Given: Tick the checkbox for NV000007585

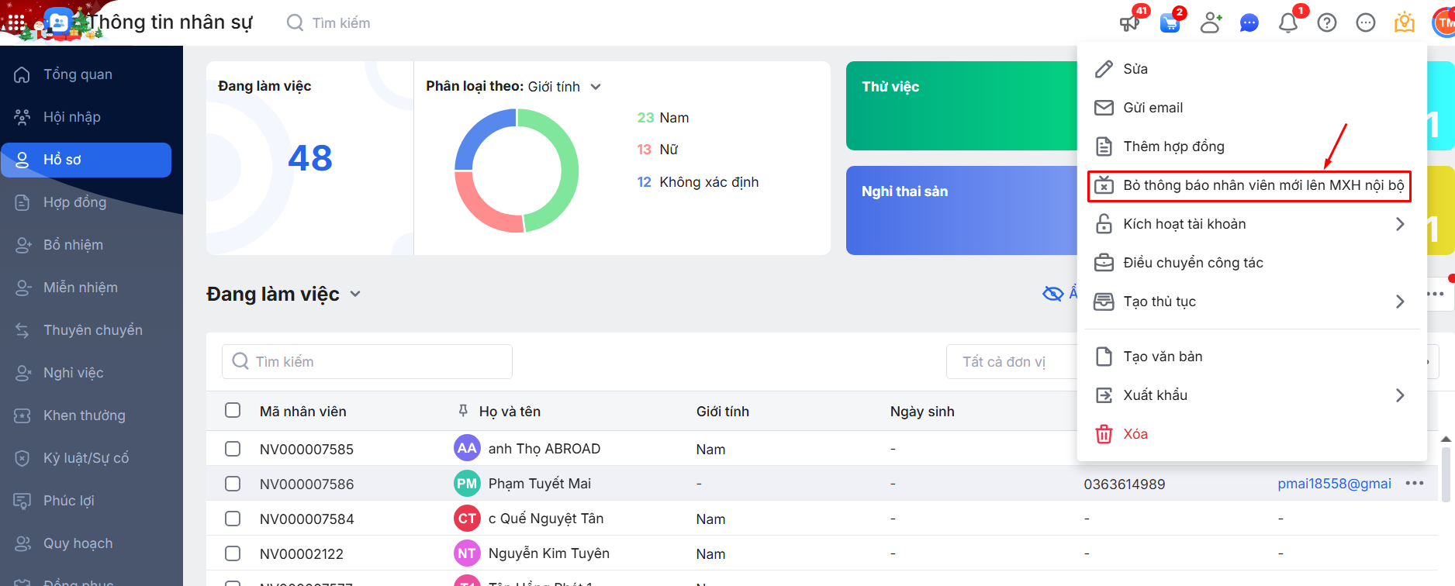Looking at the screenshot, I should coord(233,449).
